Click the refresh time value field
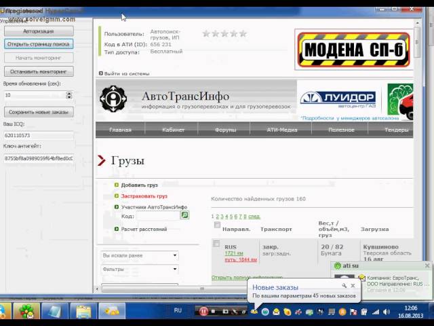Screen dimensions: 434x326 [x=35, y=95]
